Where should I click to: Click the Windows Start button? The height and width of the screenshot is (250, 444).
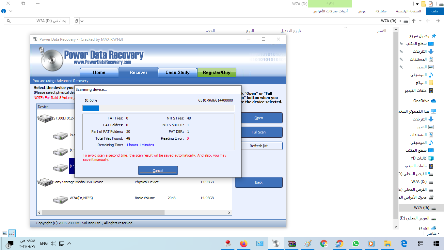click(x=436, y=243)
